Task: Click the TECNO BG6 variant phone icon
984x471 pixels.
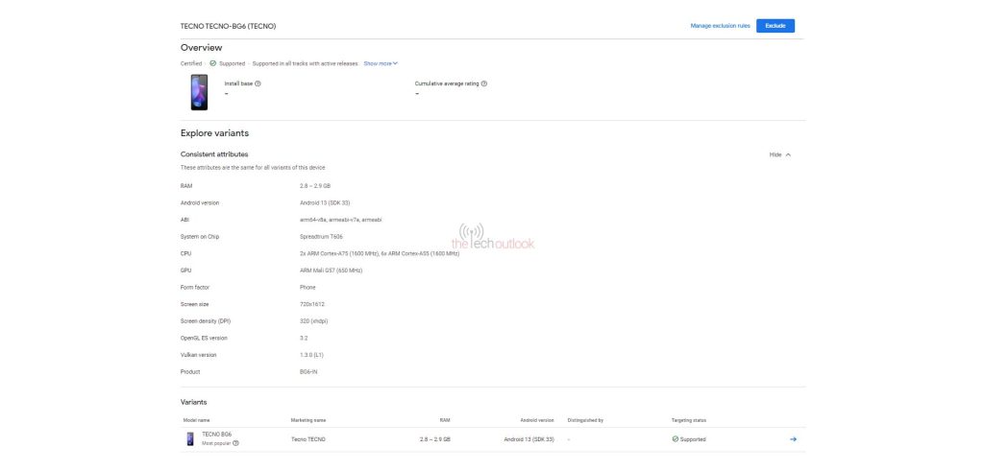Action: tap(189, 439)
